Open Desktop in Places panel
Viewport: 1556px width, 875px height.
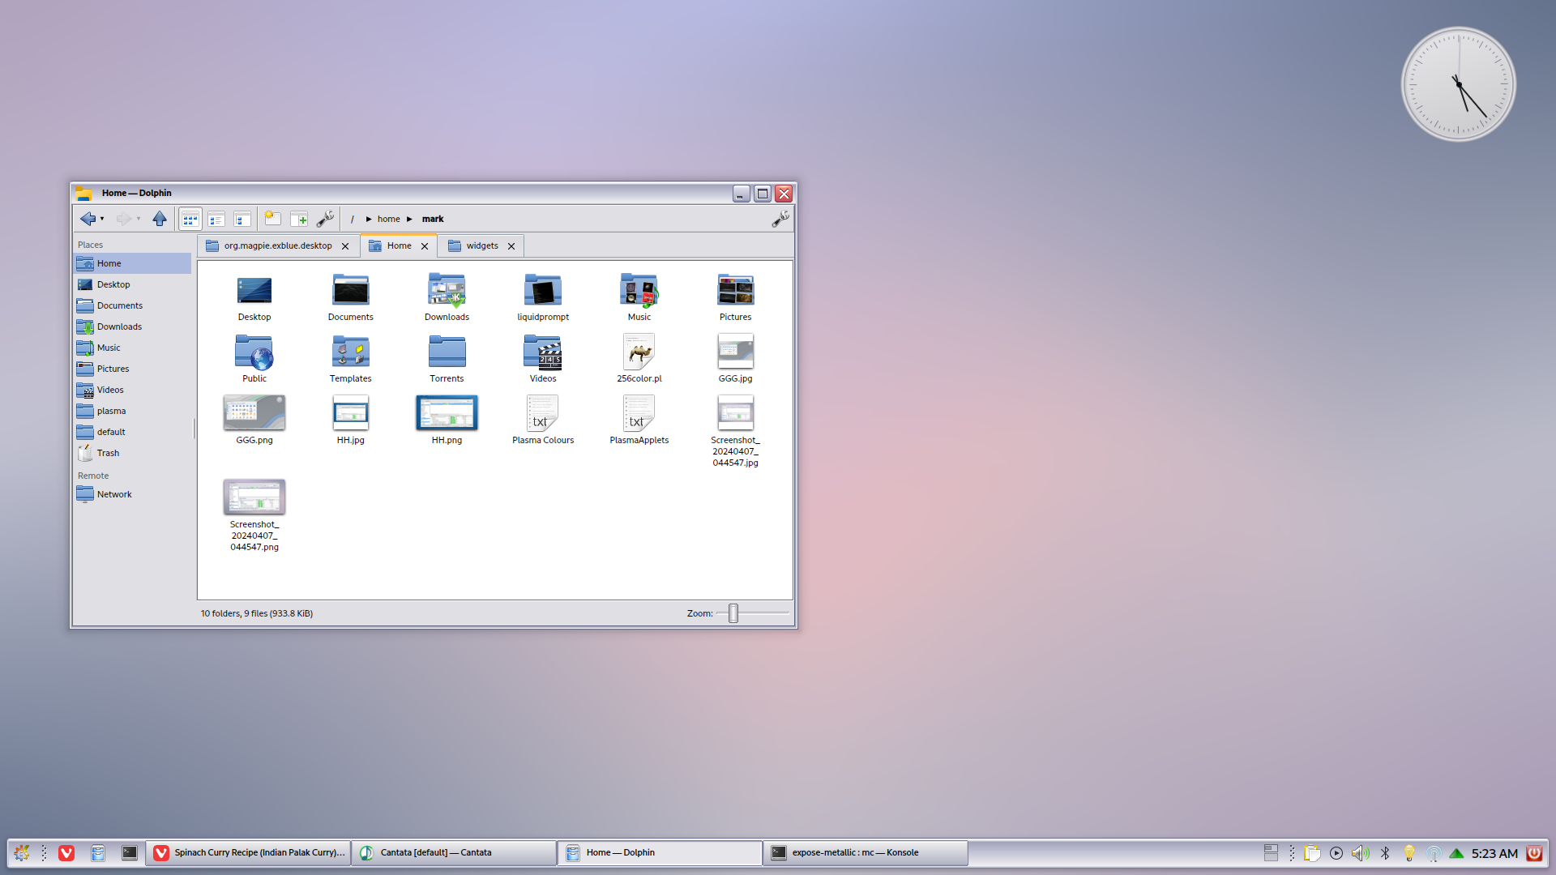tap(133, 284)
